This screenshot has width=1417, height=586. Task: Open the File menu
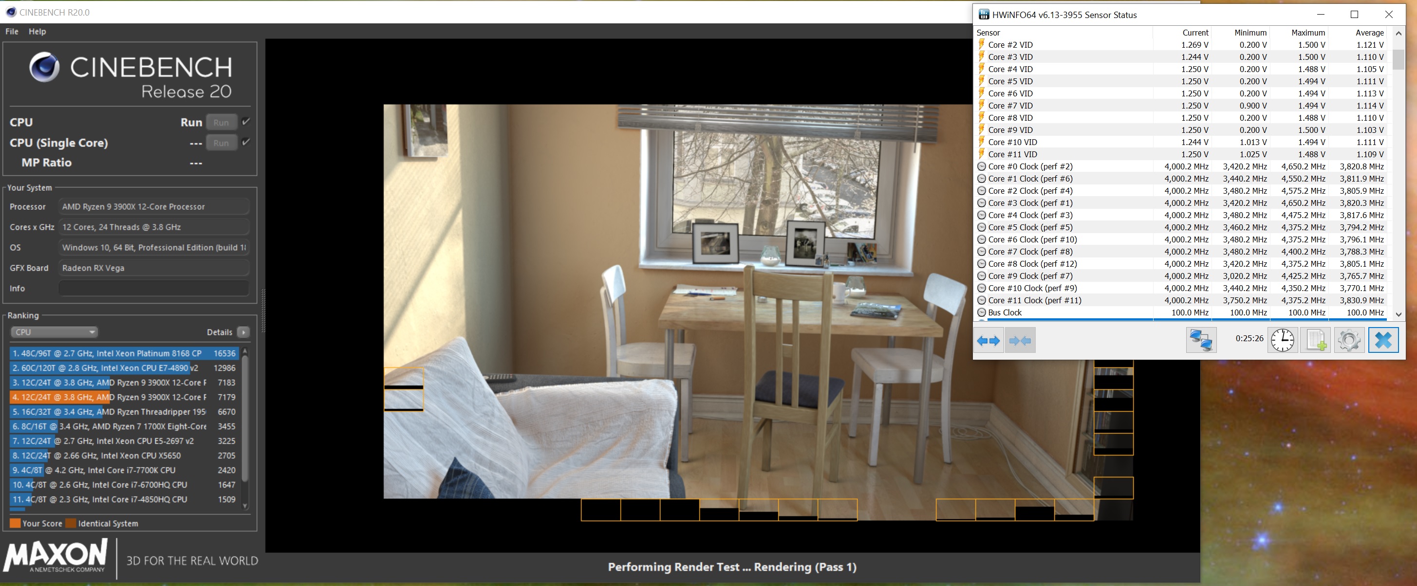pos(12,31)
